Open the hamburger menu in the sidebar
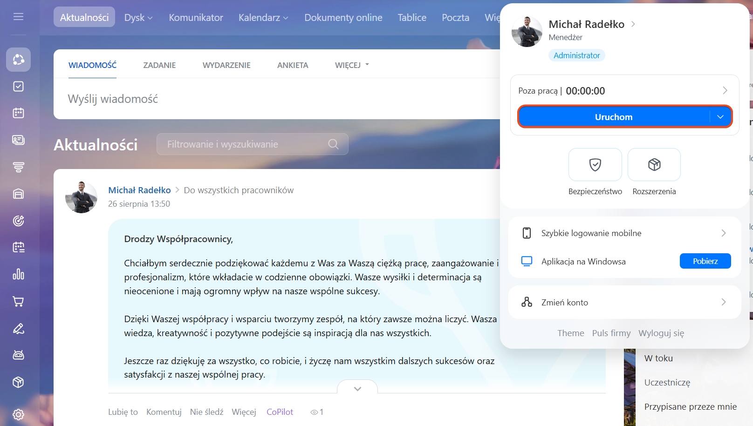 coord(18,17)
